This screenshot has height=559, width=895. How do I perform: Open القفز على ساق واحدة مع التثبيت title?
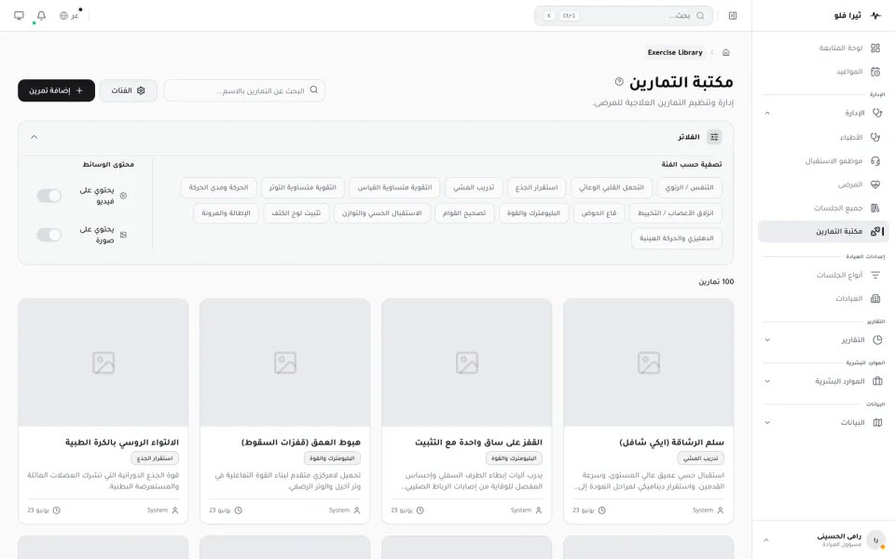pos(478,442)
